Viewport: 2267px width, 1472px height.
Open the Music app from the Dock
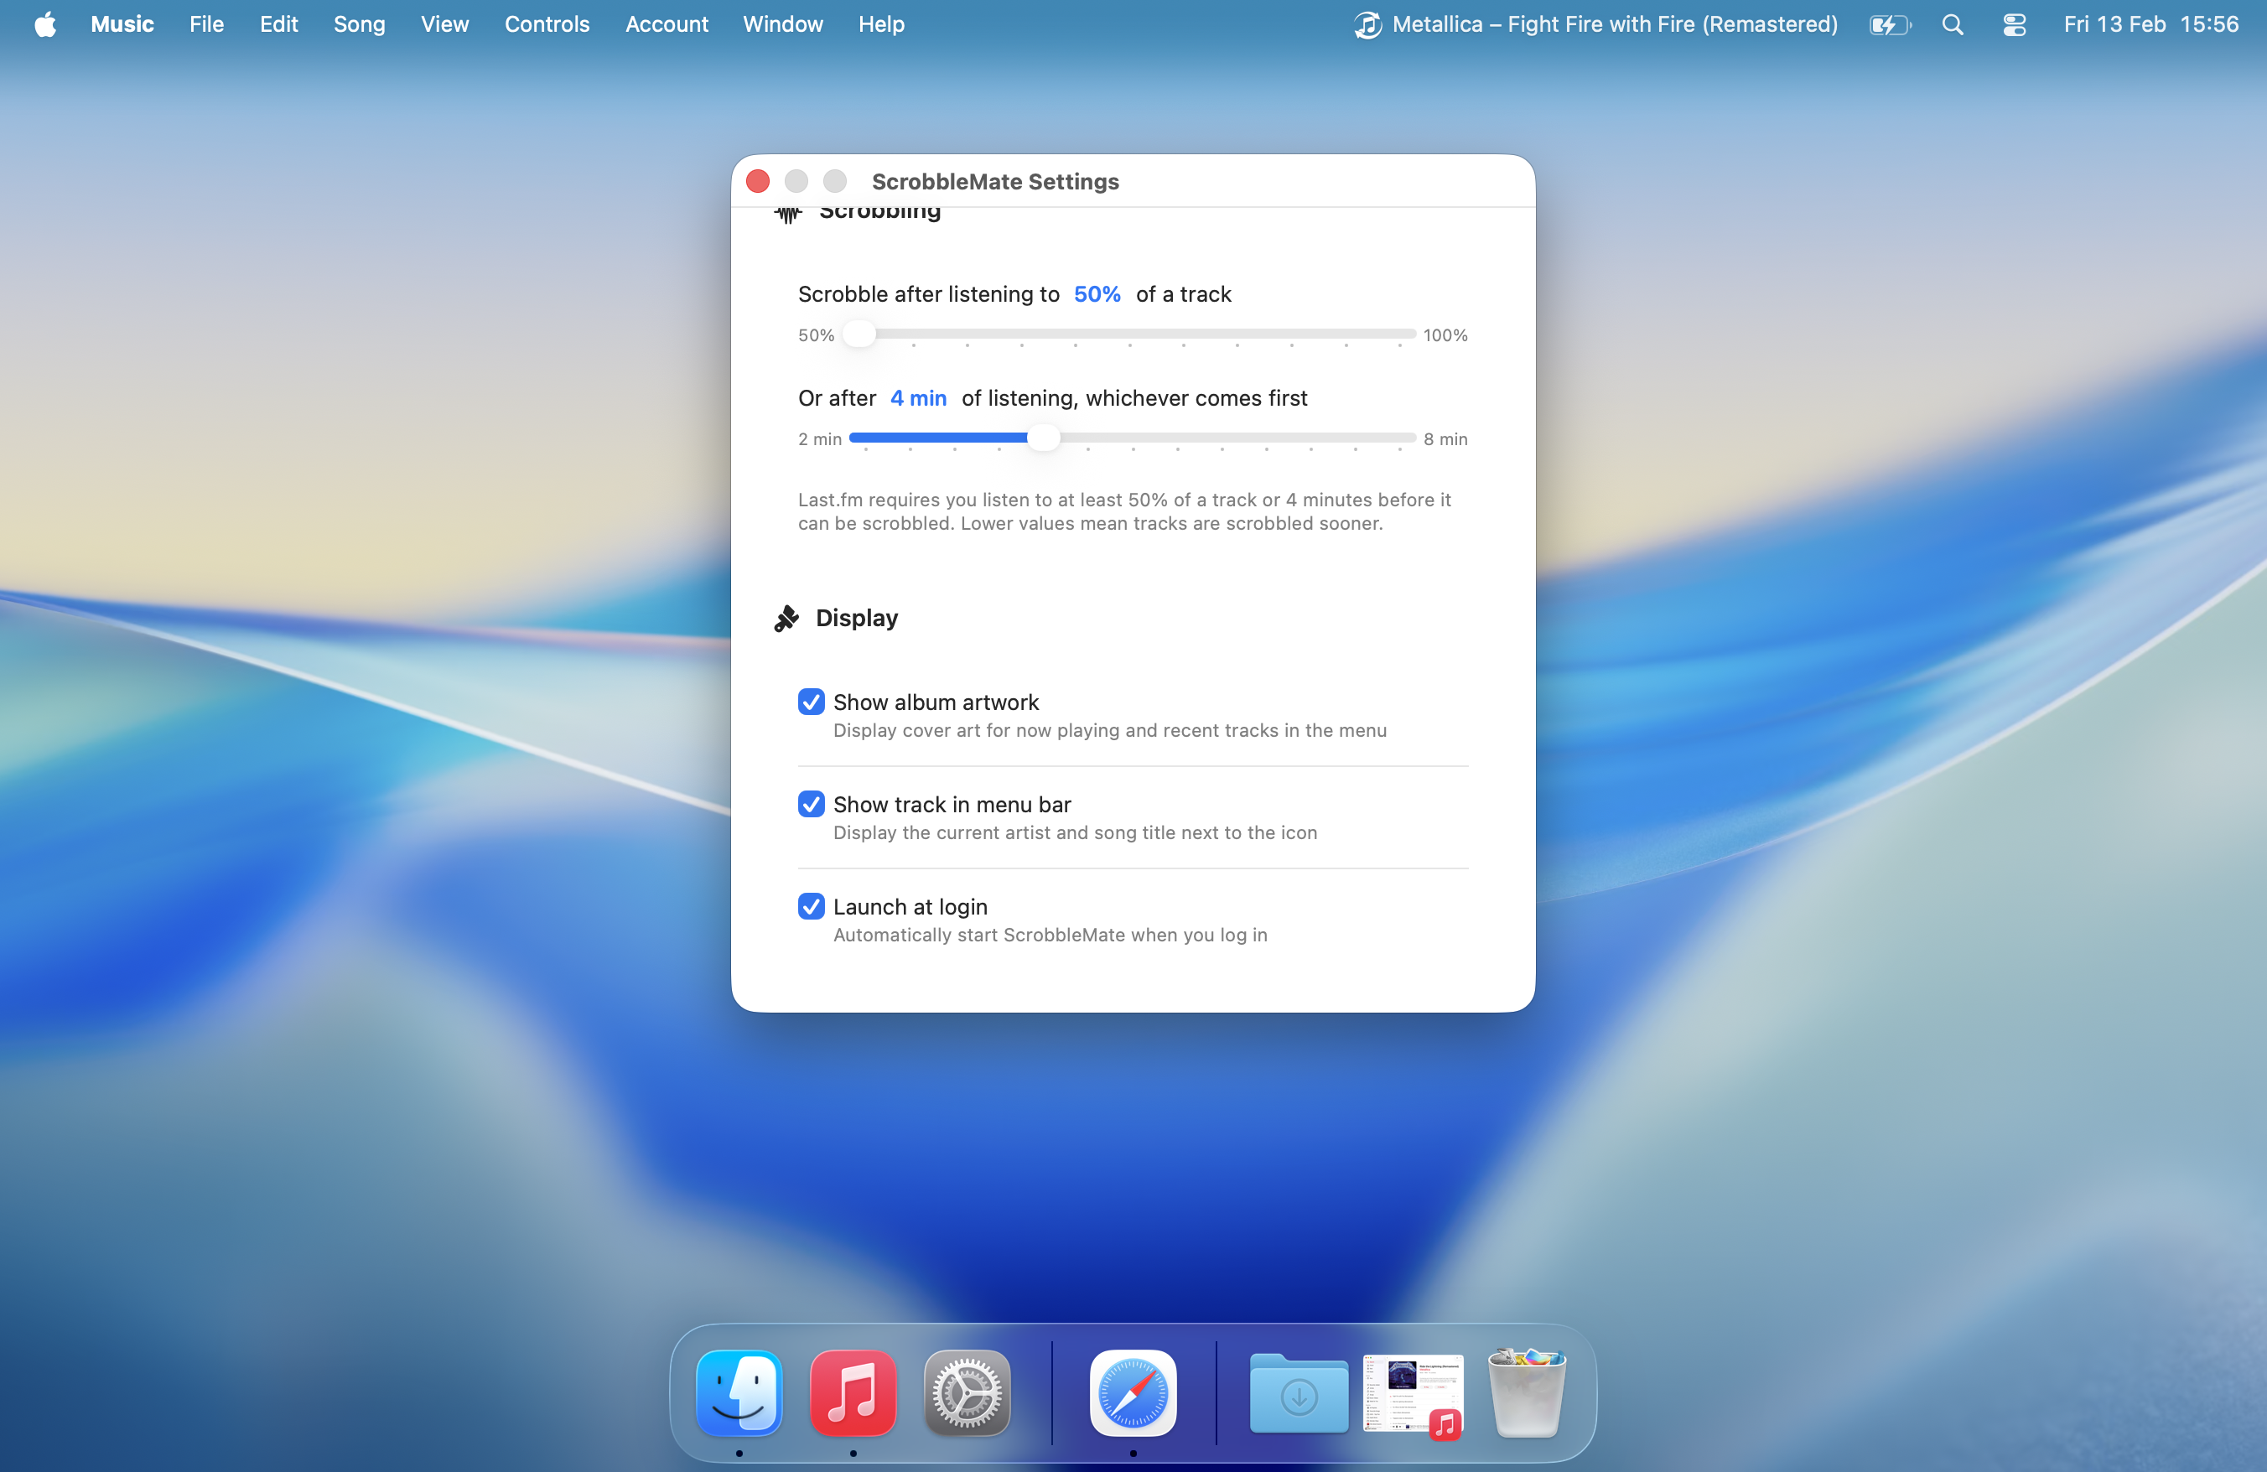tap(852, 1394)
